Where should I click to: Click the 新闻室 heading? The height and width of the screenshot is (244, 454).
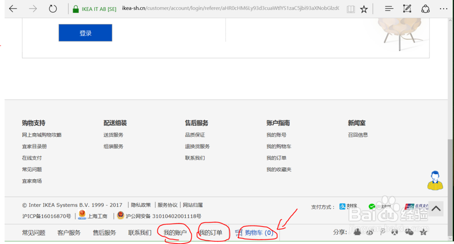(357, 123)
